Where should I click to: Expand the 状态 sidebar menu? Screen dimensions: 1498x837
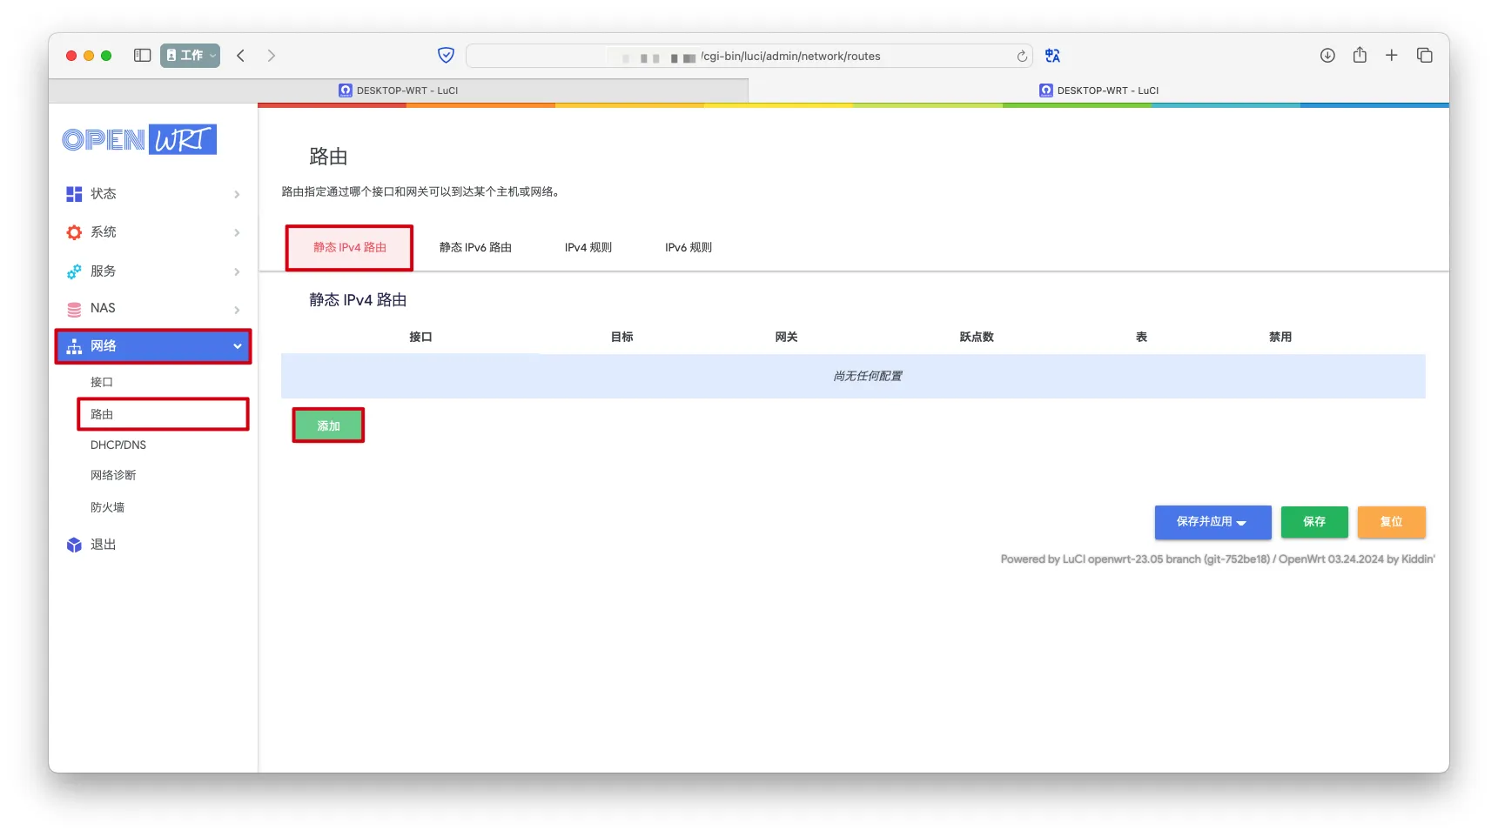(x=152, y=194)
